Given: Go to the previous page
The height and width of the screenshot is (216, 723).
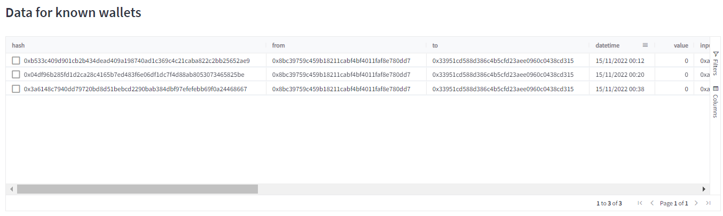Looking at the screenshot, I should tap(652, 203).
